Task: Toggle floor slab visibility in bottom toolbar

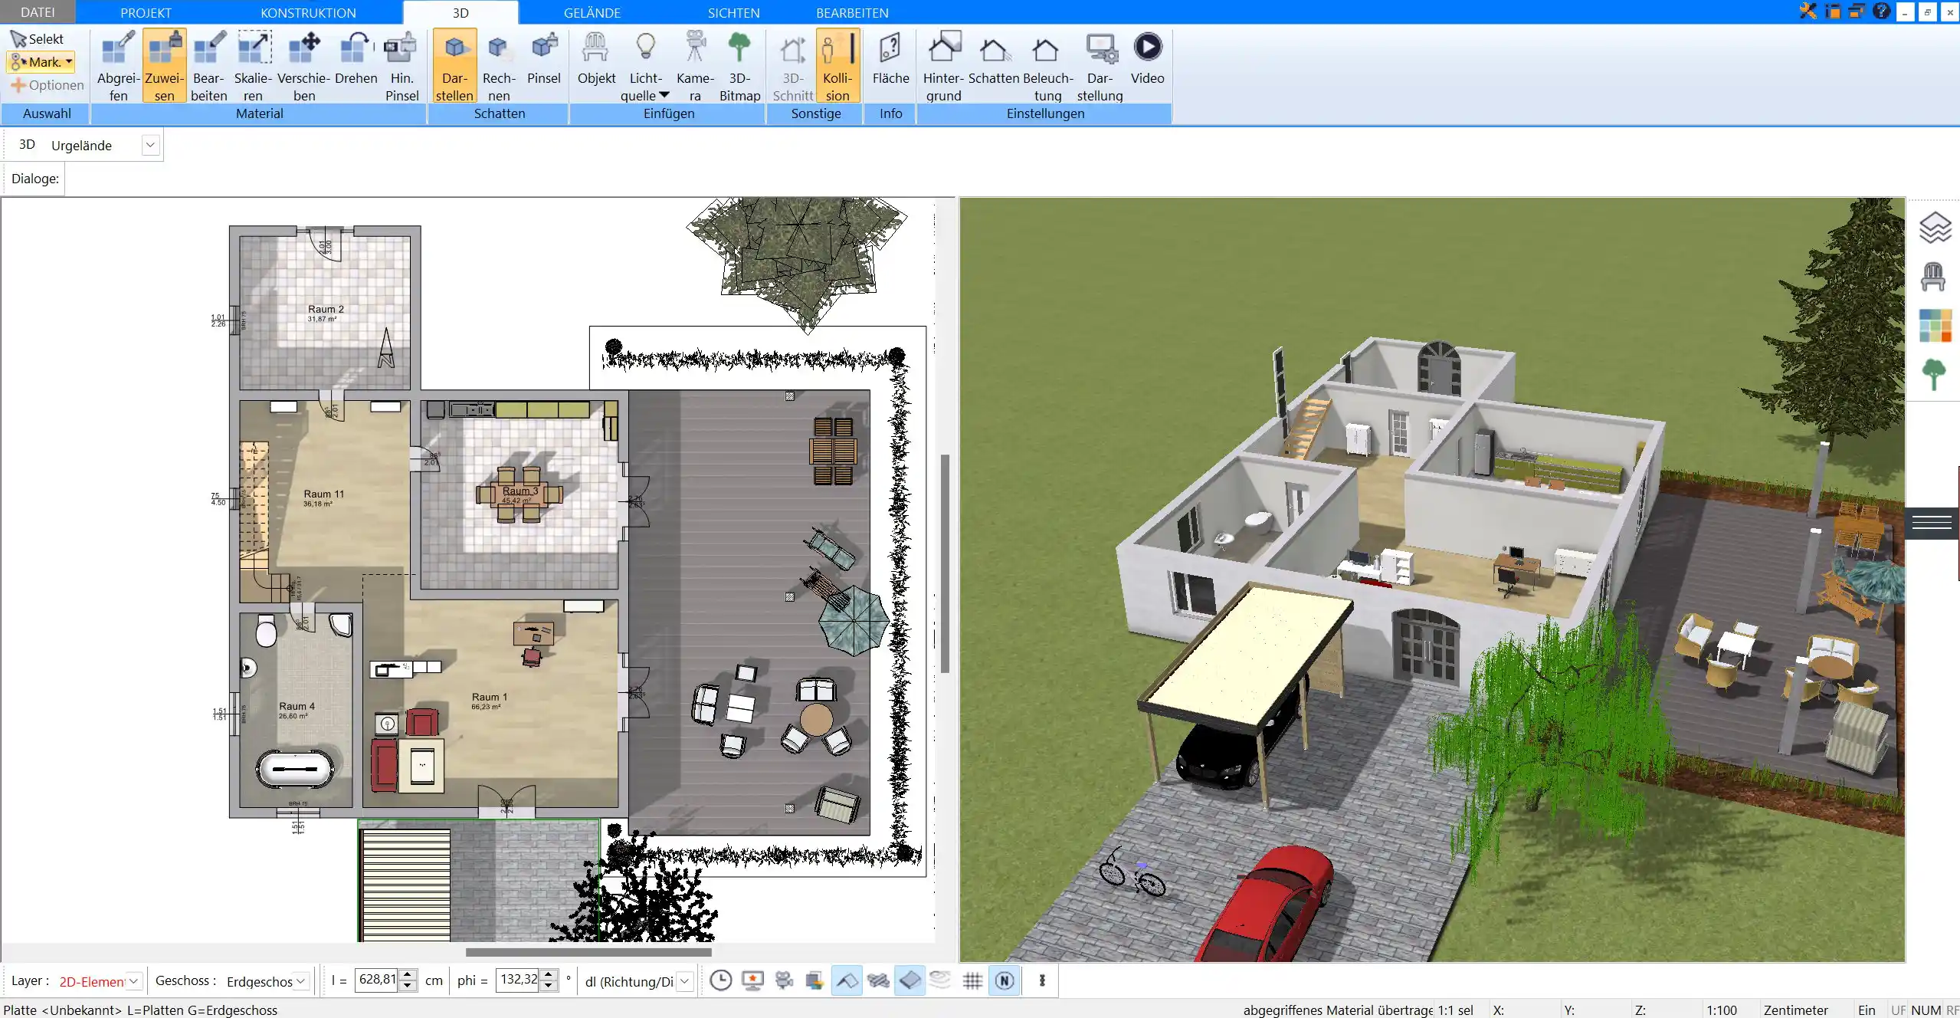Action: [910, 980]
